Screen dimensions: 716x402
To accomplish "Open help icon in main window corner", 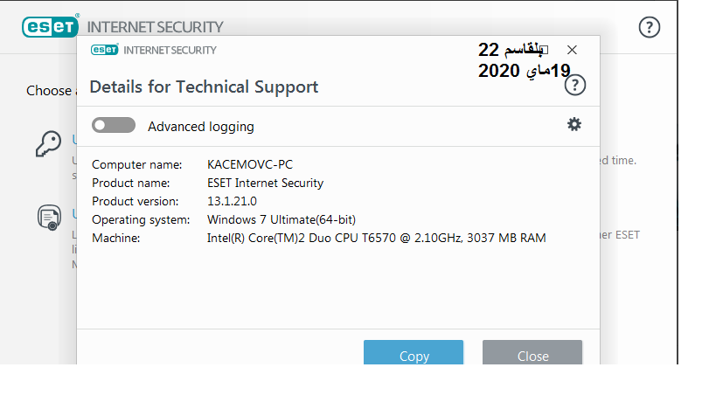I will pyautogui.click(x=649, y=27).
